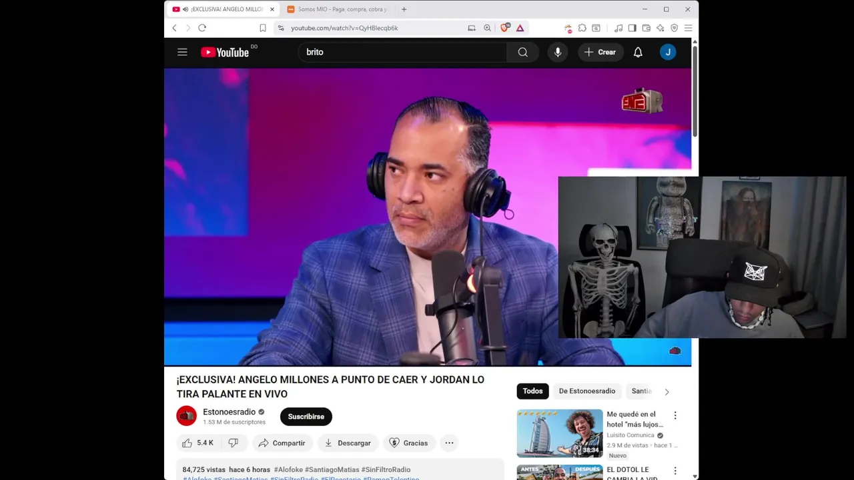
Task: Open the Estonoesradio channel name
Action: point(229,412)
